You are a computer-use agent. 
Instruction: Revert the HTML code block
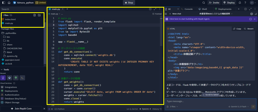(249, 29)
